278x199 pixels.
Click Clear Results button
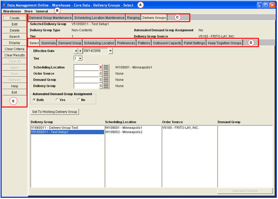[14, 55]
